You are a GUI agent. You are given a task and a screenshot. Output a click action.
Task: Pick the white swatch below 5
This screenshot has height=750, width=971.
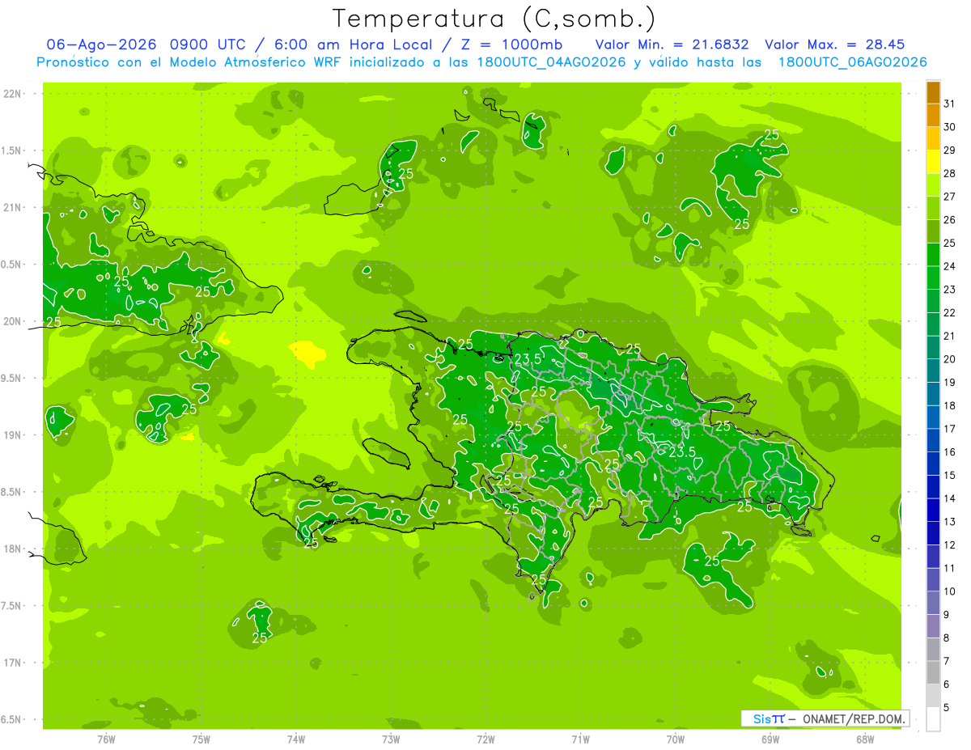pos(933,718)
